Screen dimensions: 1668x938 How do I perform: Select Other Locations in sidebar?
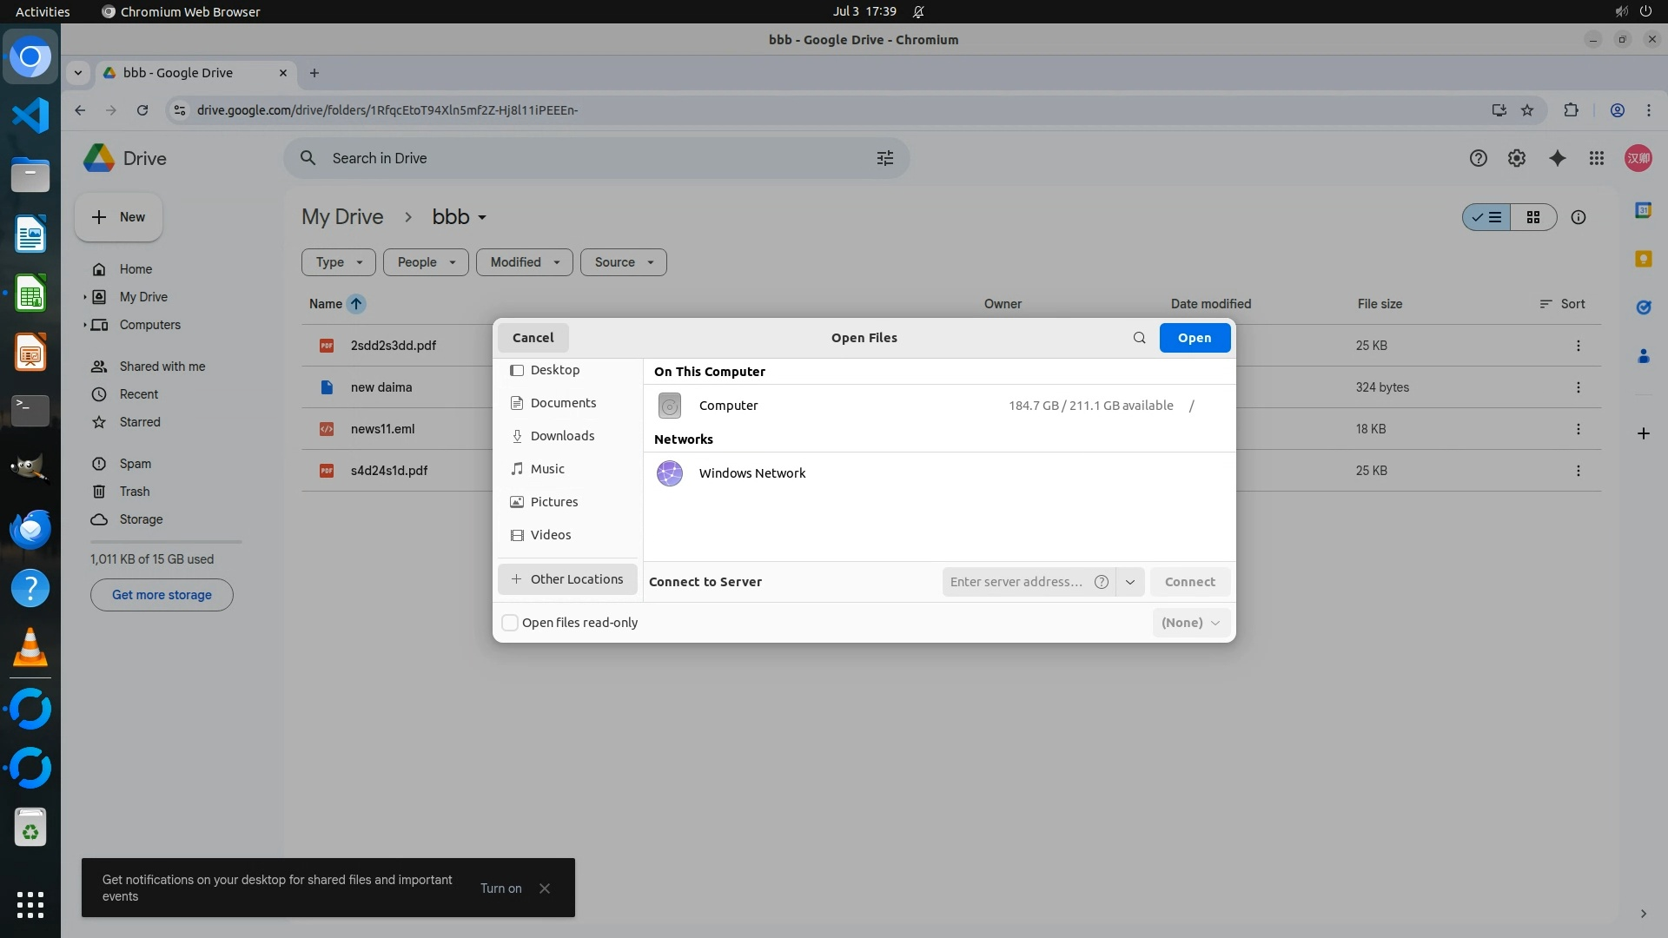[567, 579]
